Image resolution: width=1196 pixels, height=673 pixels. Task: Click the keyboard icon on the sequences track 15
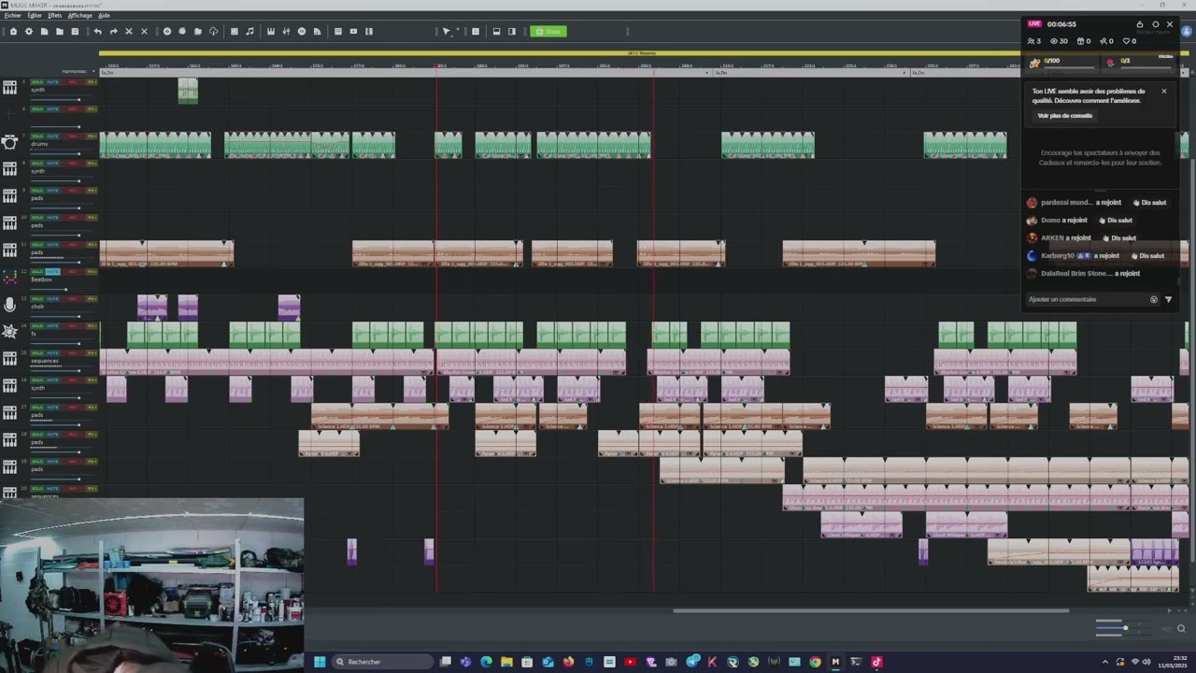(x=9, y=359)
